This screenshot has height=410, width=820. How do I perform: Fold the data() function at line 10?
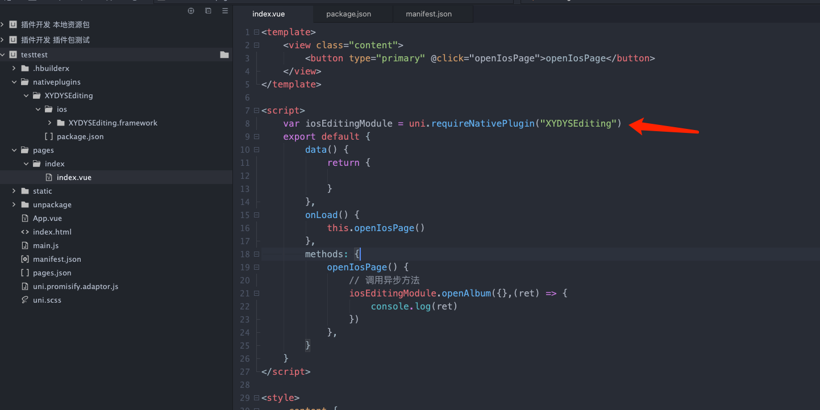256,149
